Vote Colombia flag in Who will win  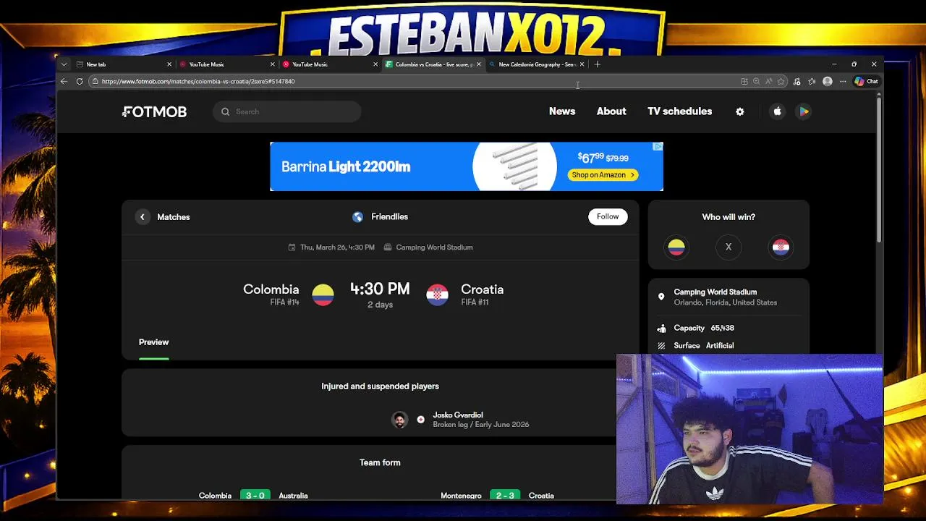[x=676, y=247]
